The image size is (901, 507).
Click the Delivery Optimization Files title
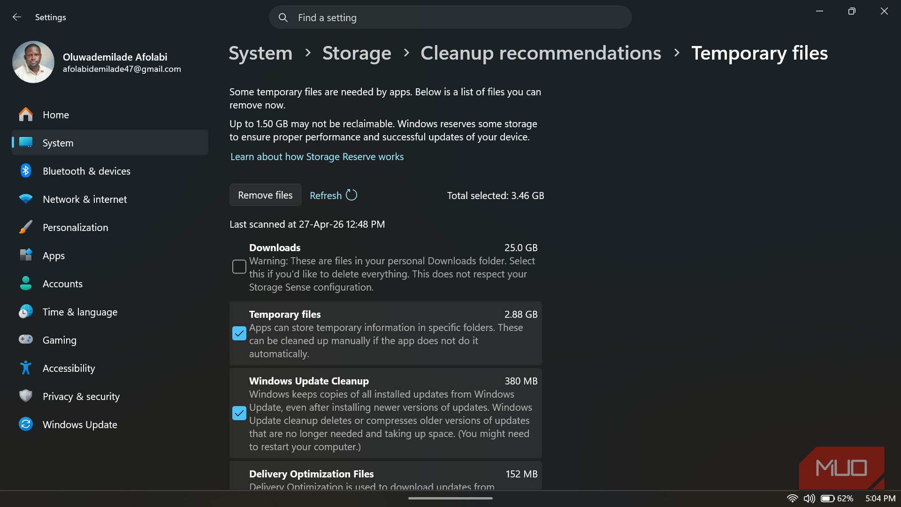pos(311,474)
